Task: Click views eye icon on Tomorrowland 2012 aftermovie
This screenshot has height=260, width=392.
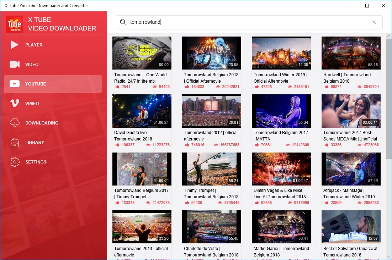Action: (x=216, y=145)
